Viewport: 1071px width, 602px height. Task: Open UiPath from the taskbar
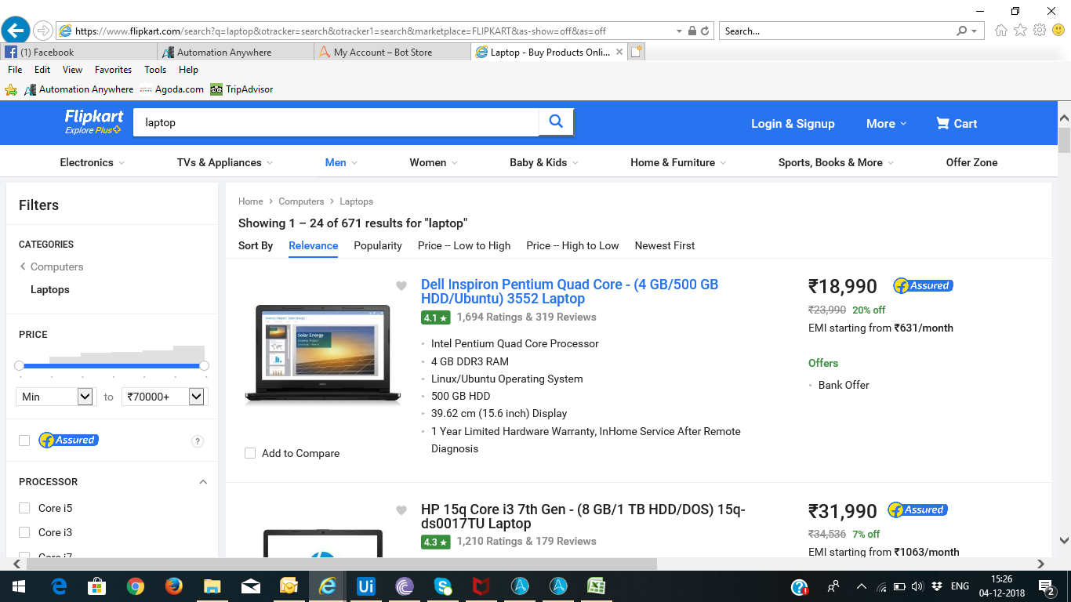366,586
